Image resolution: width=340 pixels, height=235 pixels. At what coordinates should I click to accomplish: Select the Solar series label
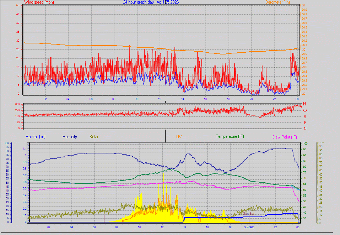tap(94, 137)
